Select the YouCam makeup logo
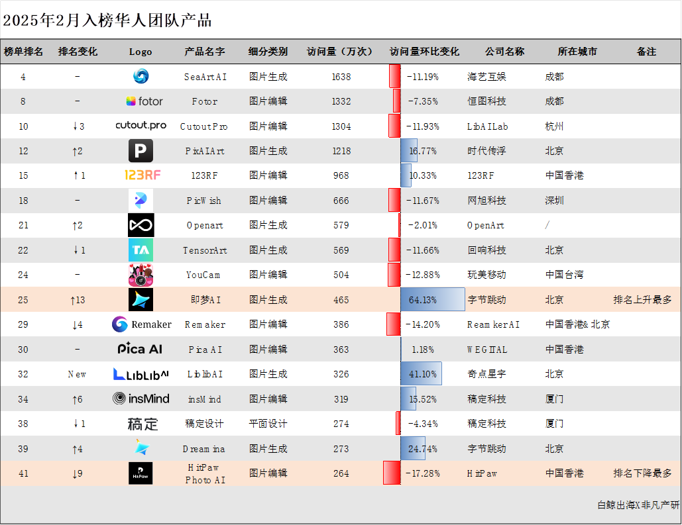 pos(141,275)
